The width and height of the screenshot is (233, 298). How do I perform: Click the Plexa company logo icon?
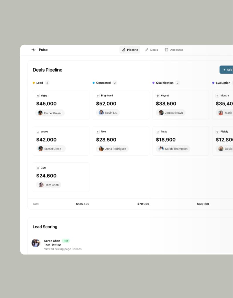(x=157, y=132)
